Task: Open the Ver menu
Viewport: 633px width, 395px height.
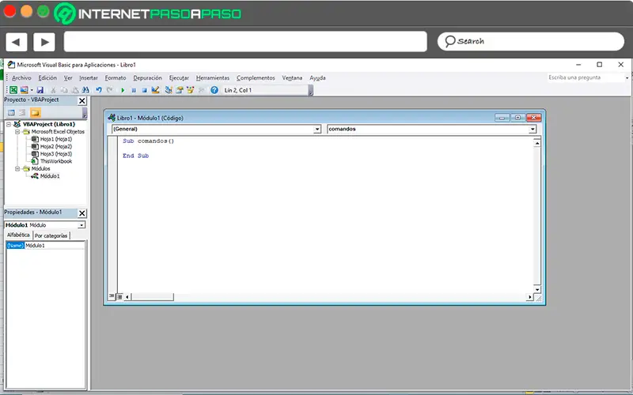Action: [x=68, y=77]
